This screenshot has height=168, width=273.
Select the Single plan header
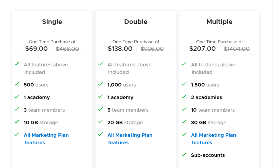52,22
